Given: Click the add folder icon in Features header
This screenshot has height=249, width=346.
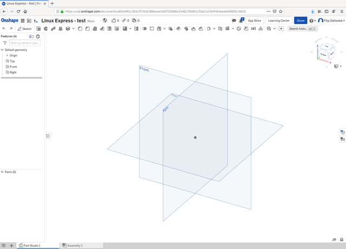Looking at the screenshot, I should point(31,36).
